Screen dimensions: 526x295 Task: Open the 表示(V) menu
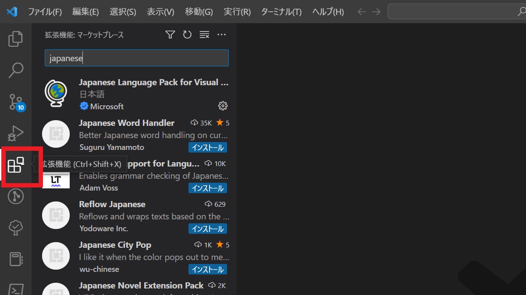tap(160, 12)
